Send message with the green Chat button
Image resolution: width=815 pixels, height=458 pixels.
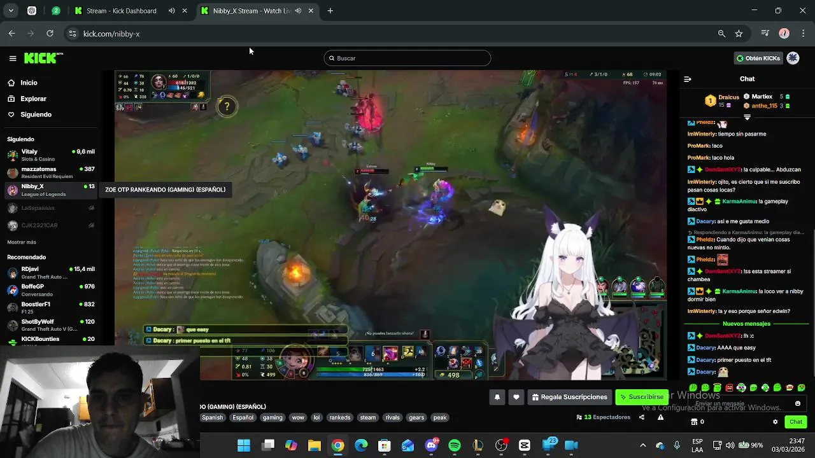pyautogui.click(x=796, y=422)
